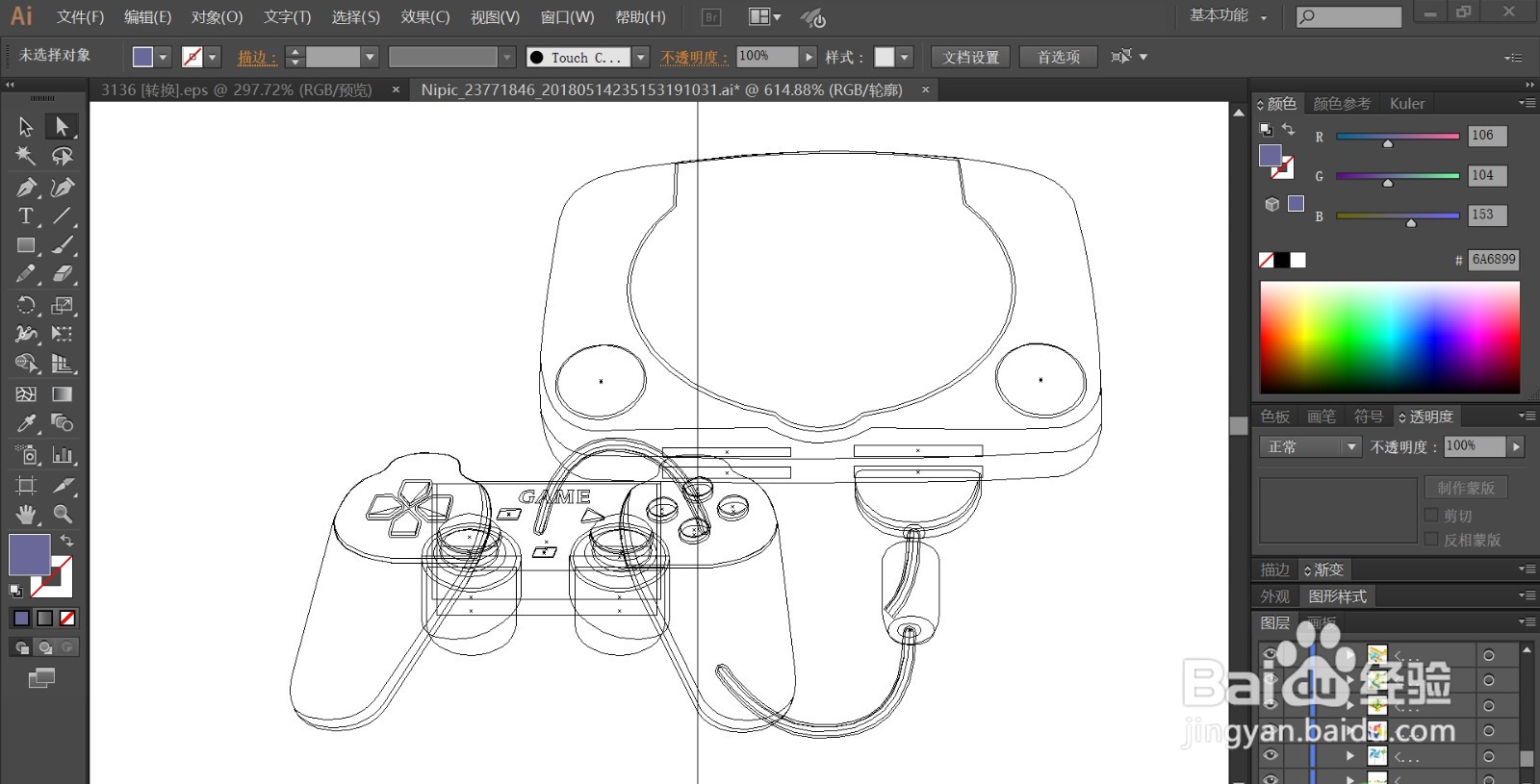Select the Zoom magnifier tool
The height and width of the screenshot is (784, 1540).
62,514
